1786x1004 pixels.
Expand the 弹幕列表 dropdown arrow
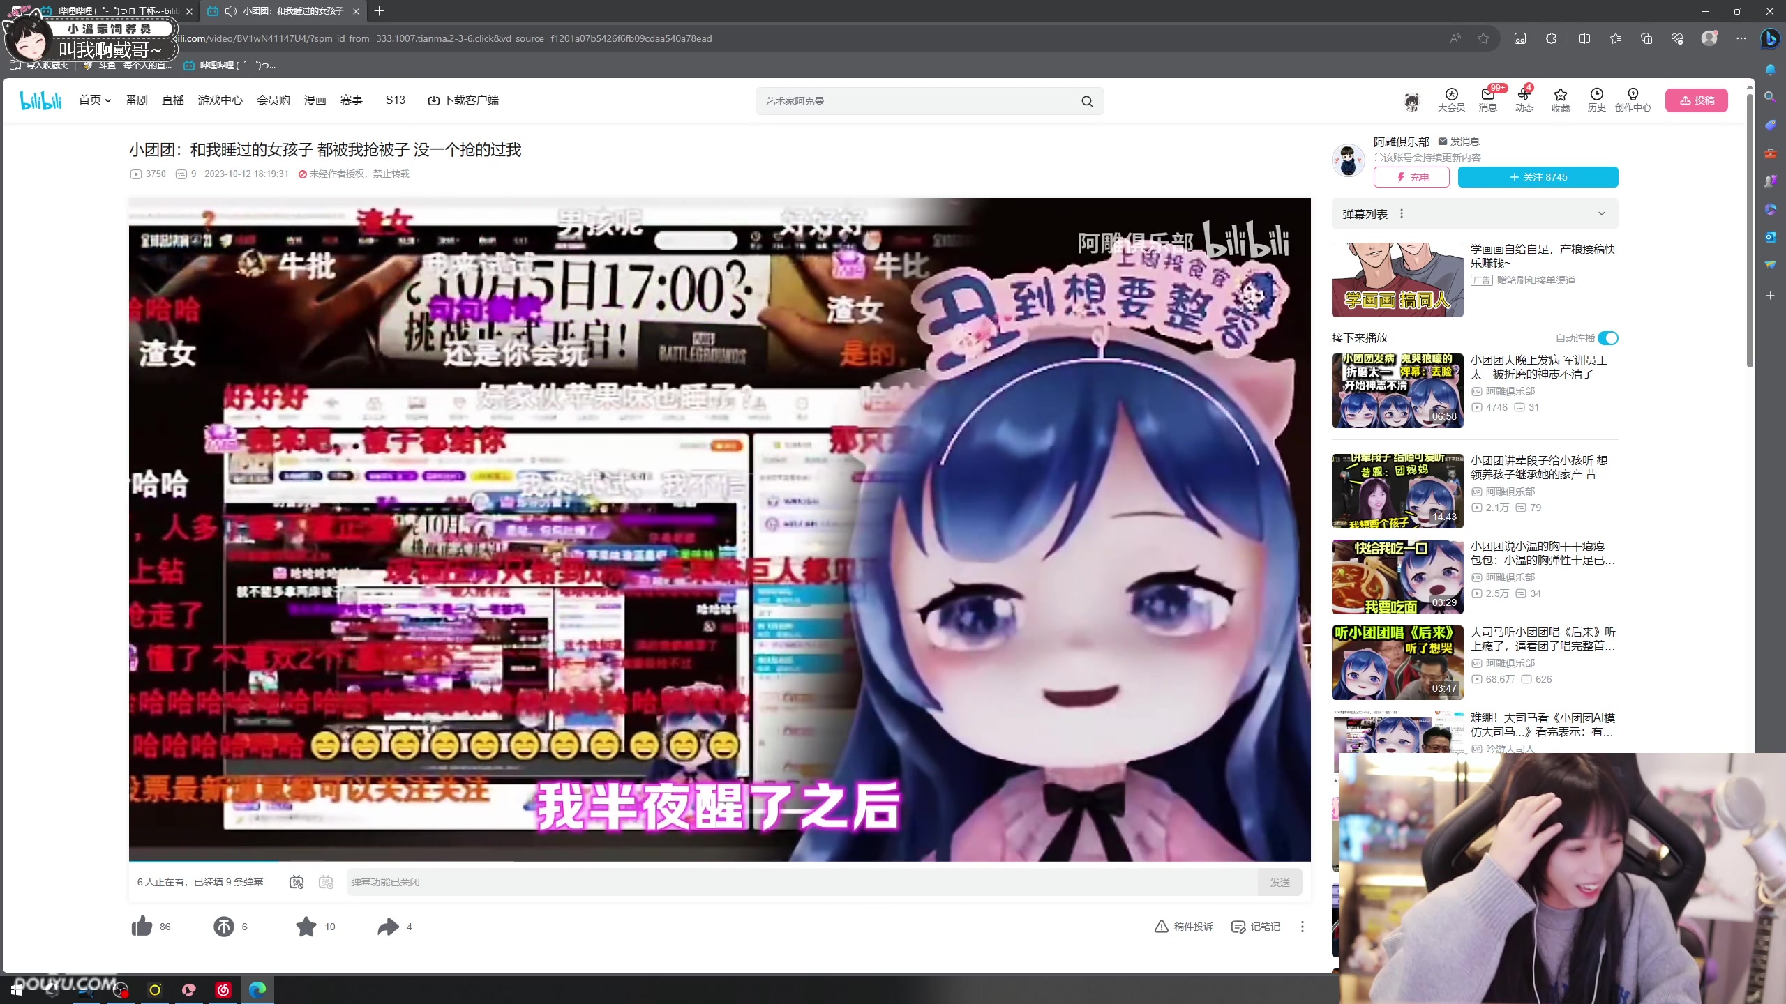(1601, 213)
